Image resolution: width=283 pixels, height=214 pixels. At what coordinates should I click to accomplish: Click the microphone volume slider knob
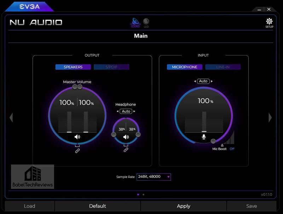[x=213, y=141]
